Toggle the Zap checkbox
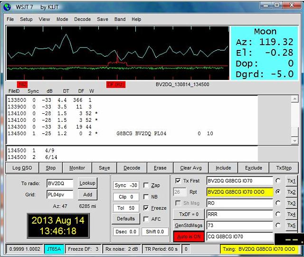Screen dimensions: 304x257 [x=146, y=185]
